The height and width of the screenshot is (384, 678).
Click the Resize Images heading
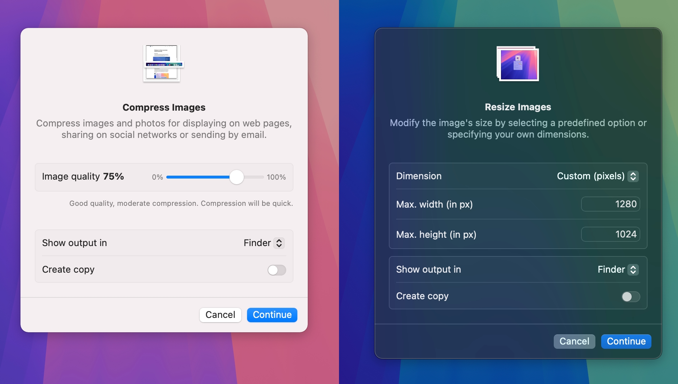pyautogui.click(x=518, y=107)
